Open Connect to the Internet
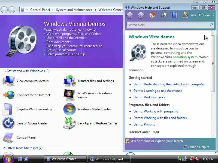Image resolution: width=218 pixels, height=163 pixels. tap(26, 95)
